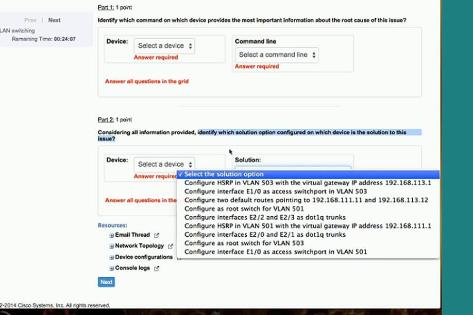The image size is (473, 315).
Task: Click the external link icon beside Console logs
Action: [x=157, y=268]
